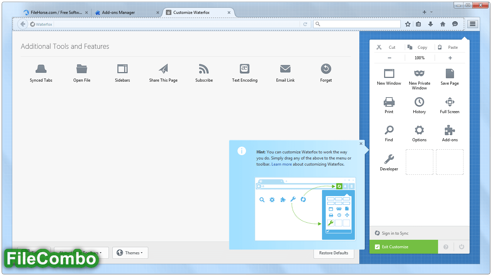Zoom out with the minus button
The width and height of the screenshot is (492, 276).
pyautogui.click(x=390, y=58)
